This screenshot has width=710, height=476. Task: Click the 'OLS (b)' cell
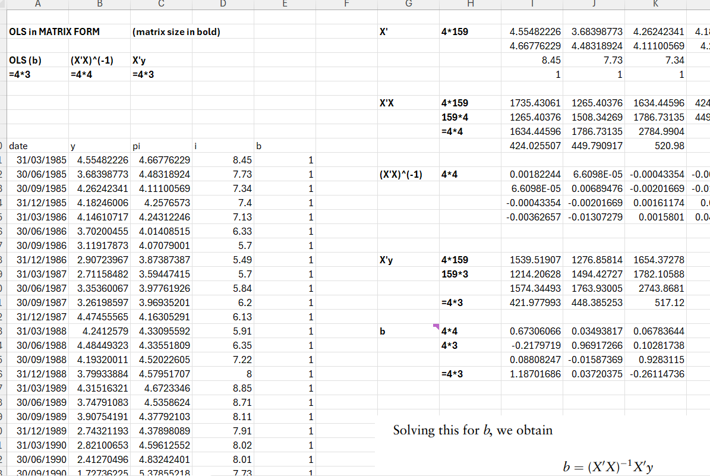pos(25,60)
